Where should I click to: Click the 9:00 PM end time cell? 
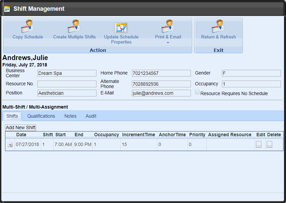point(83,145)
